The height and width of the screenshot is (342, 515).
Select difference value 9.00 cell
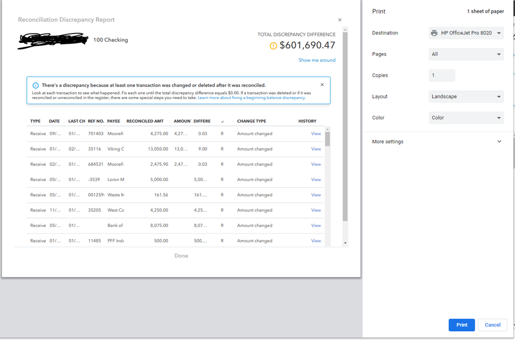point(203,149)
